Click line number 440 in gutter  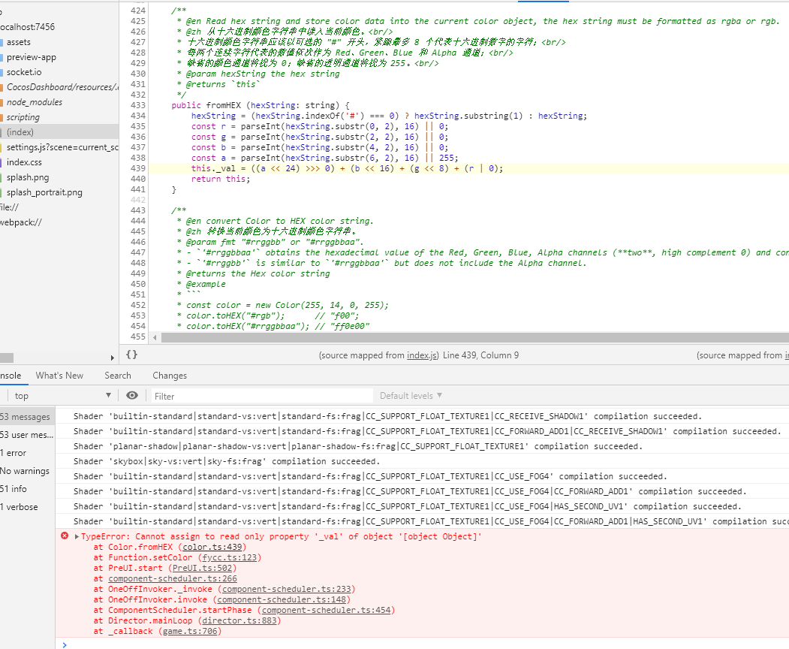tap(138, 180)
